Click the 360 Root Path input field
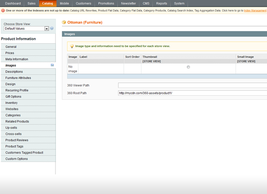The image size is (267, 194). [192, 93]
